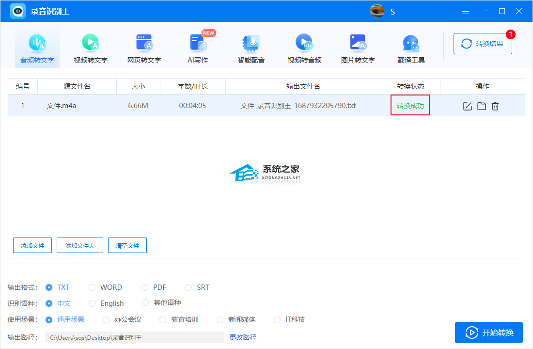Delete 文件.m4a row with trash icon

[x=495, y=106]
